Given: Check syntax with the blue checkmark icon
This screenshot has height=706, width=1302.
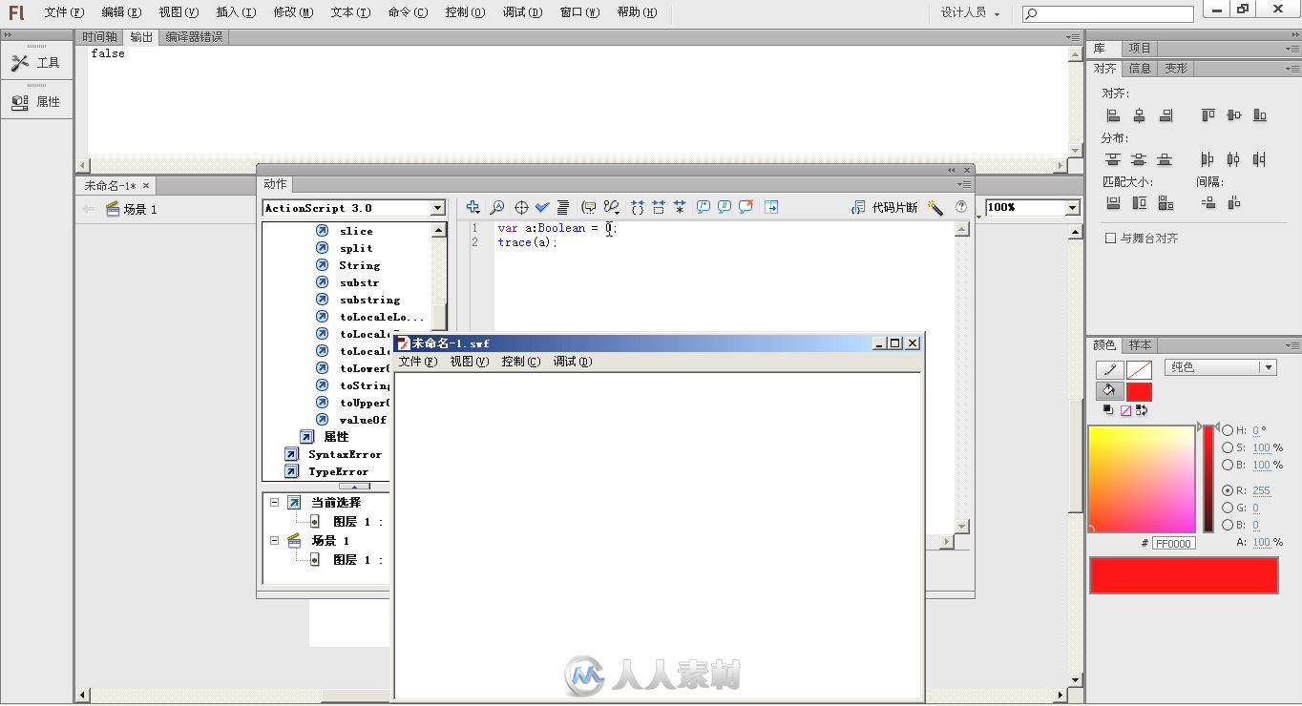Looking at the screenshot, I should tap(542, 207).
